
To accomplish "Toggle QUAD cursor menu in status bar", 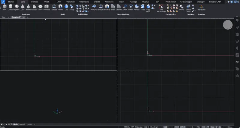I will [x=212, y=127].
